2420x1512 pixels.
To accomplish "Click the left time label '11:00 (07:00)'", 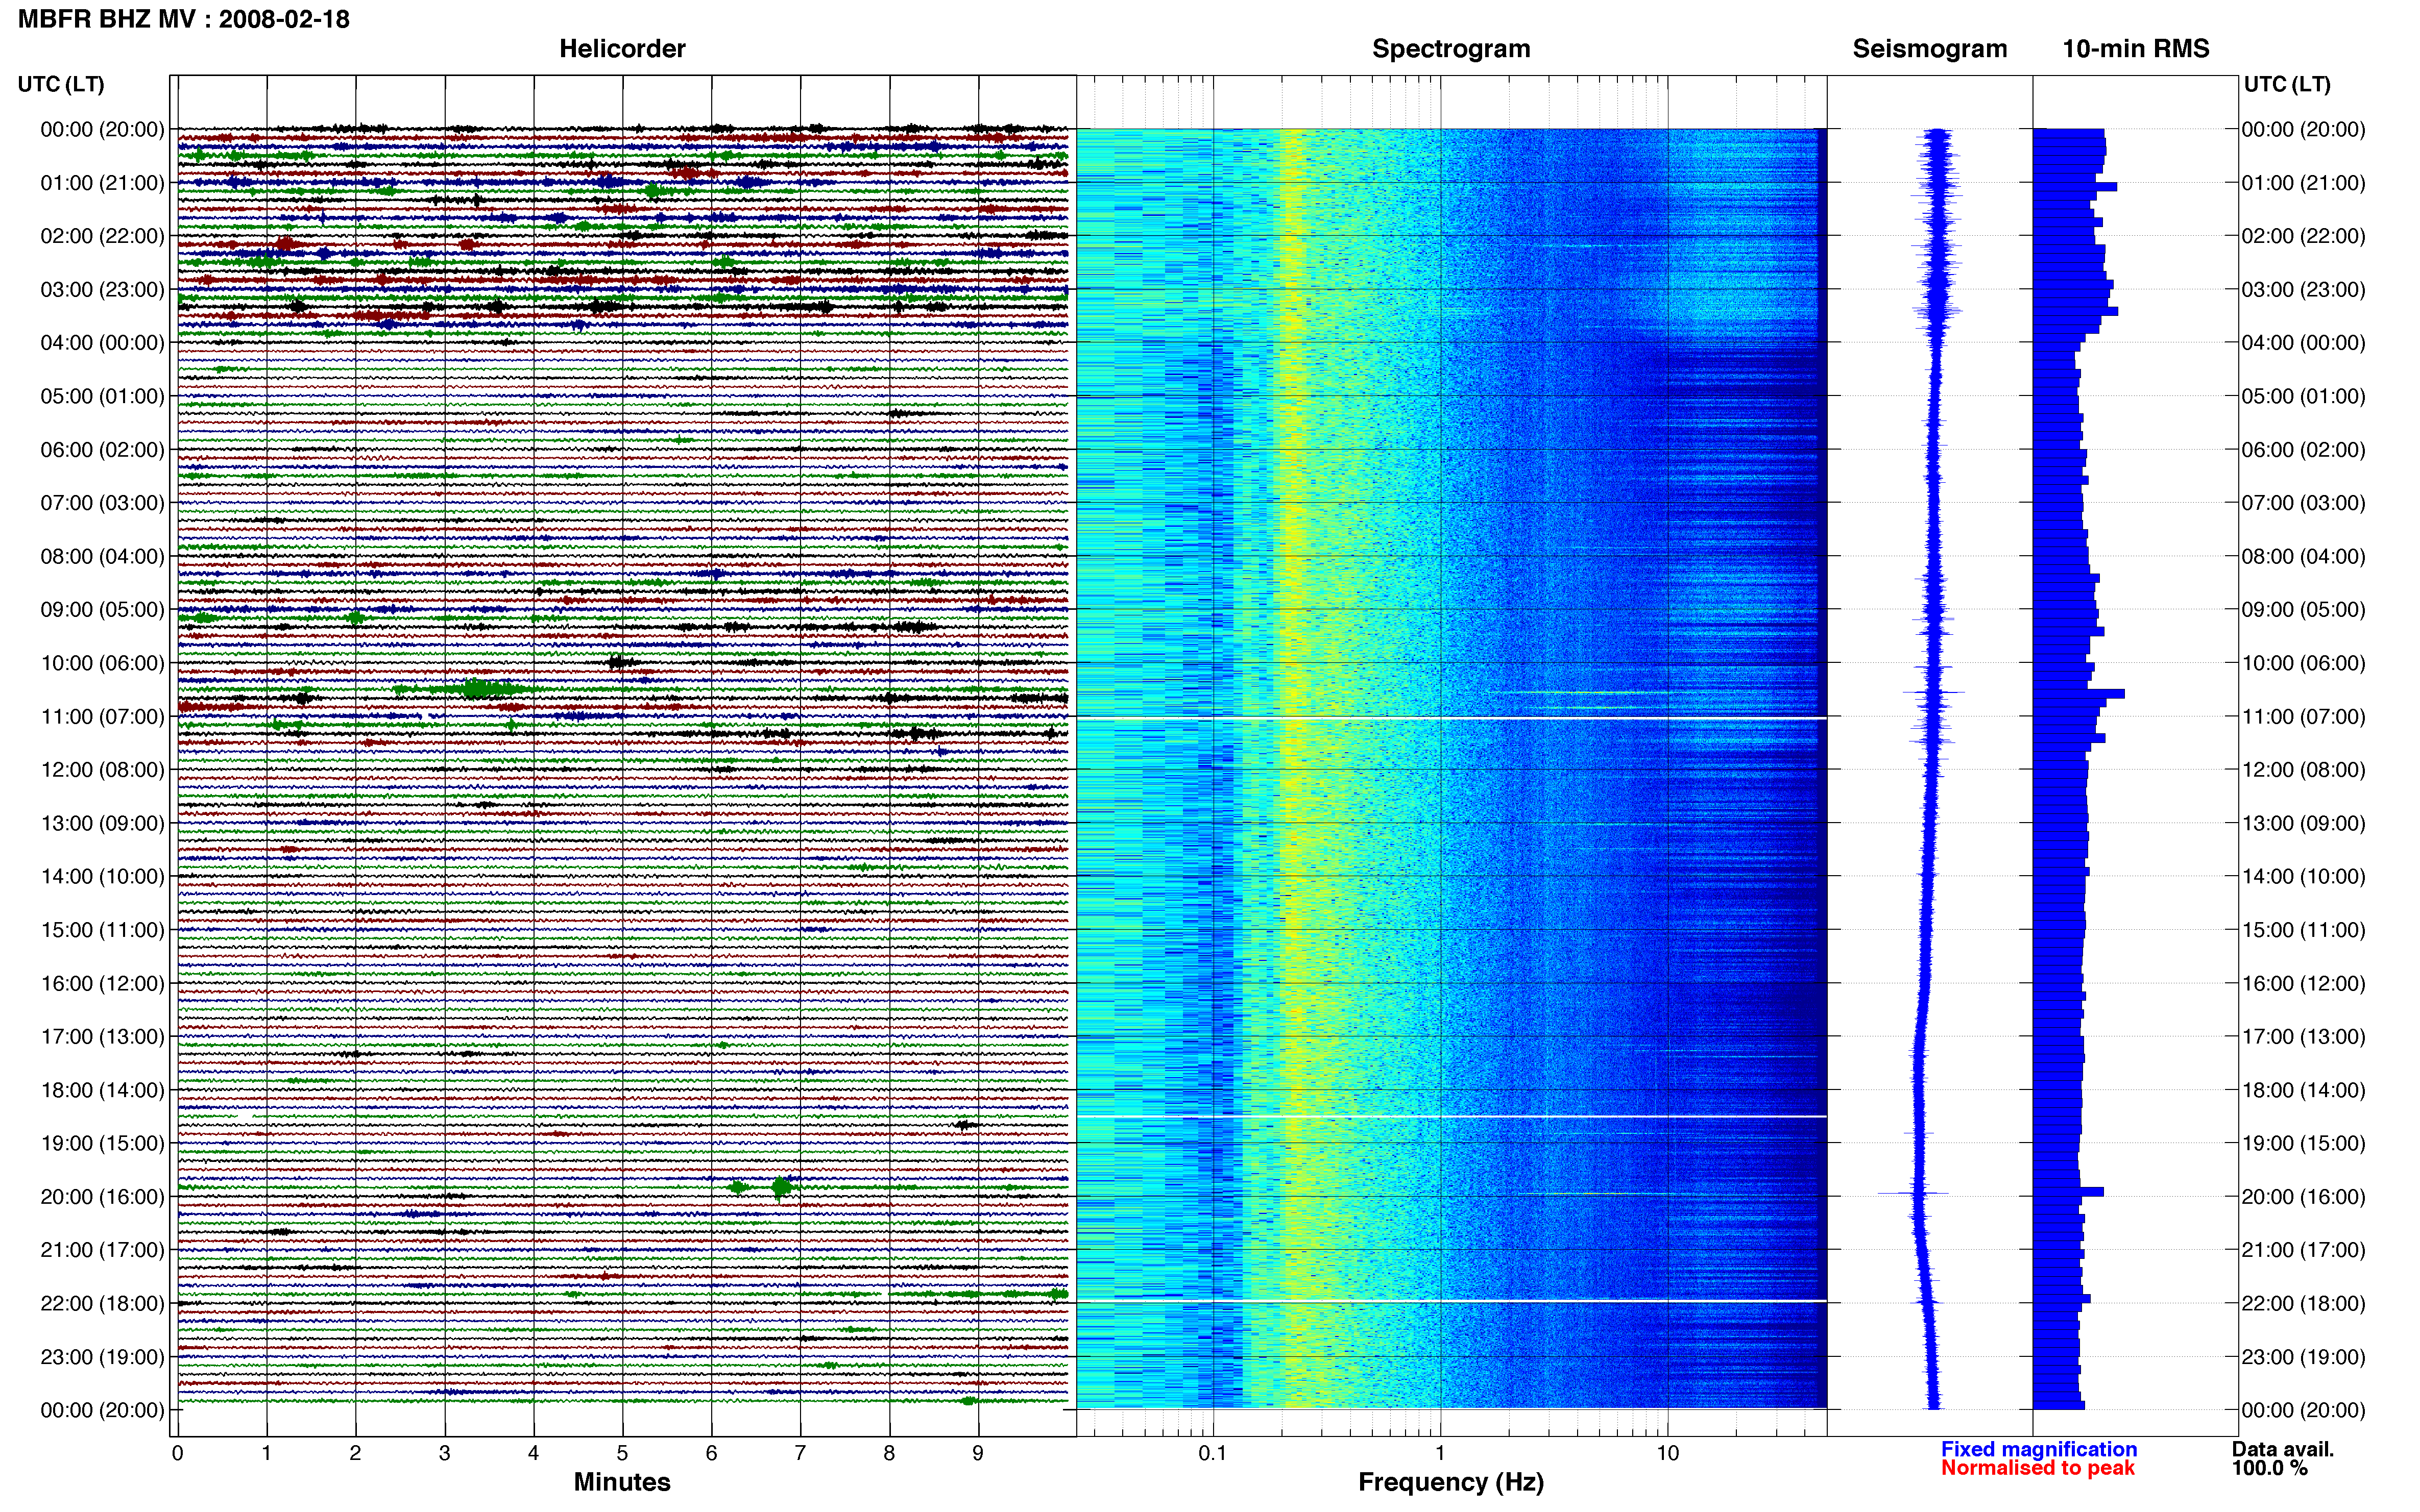I will coord(102,717).
